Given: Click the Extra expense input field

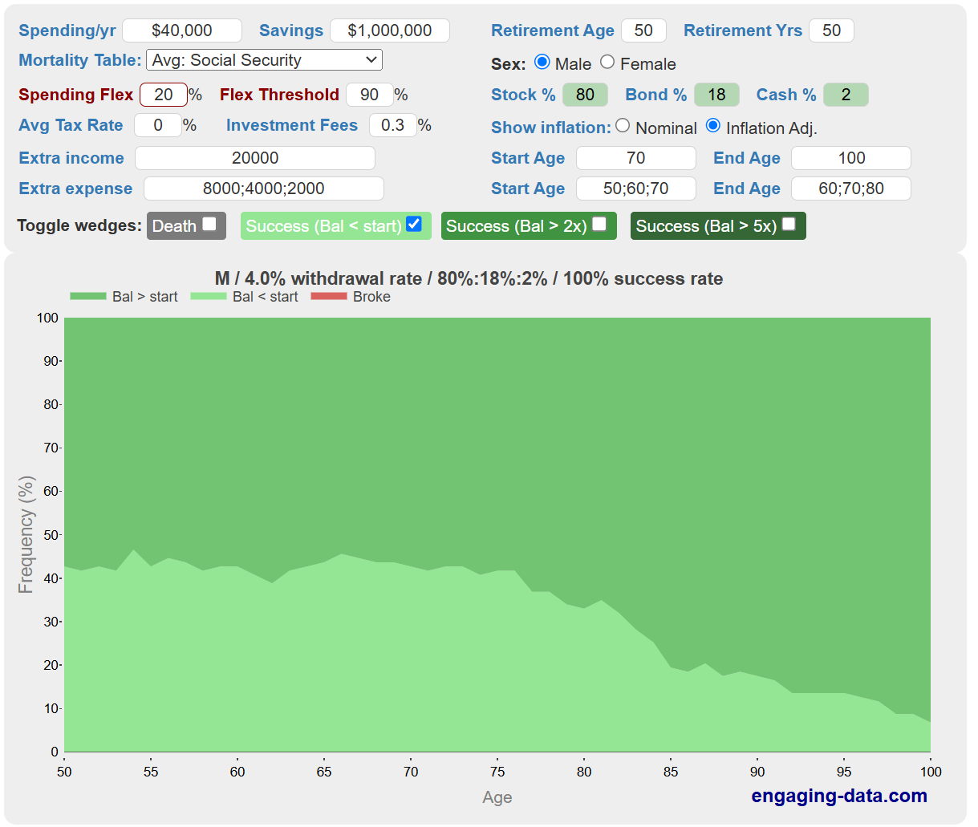Looking at the screenshot, I should click(x=264, y=189).
